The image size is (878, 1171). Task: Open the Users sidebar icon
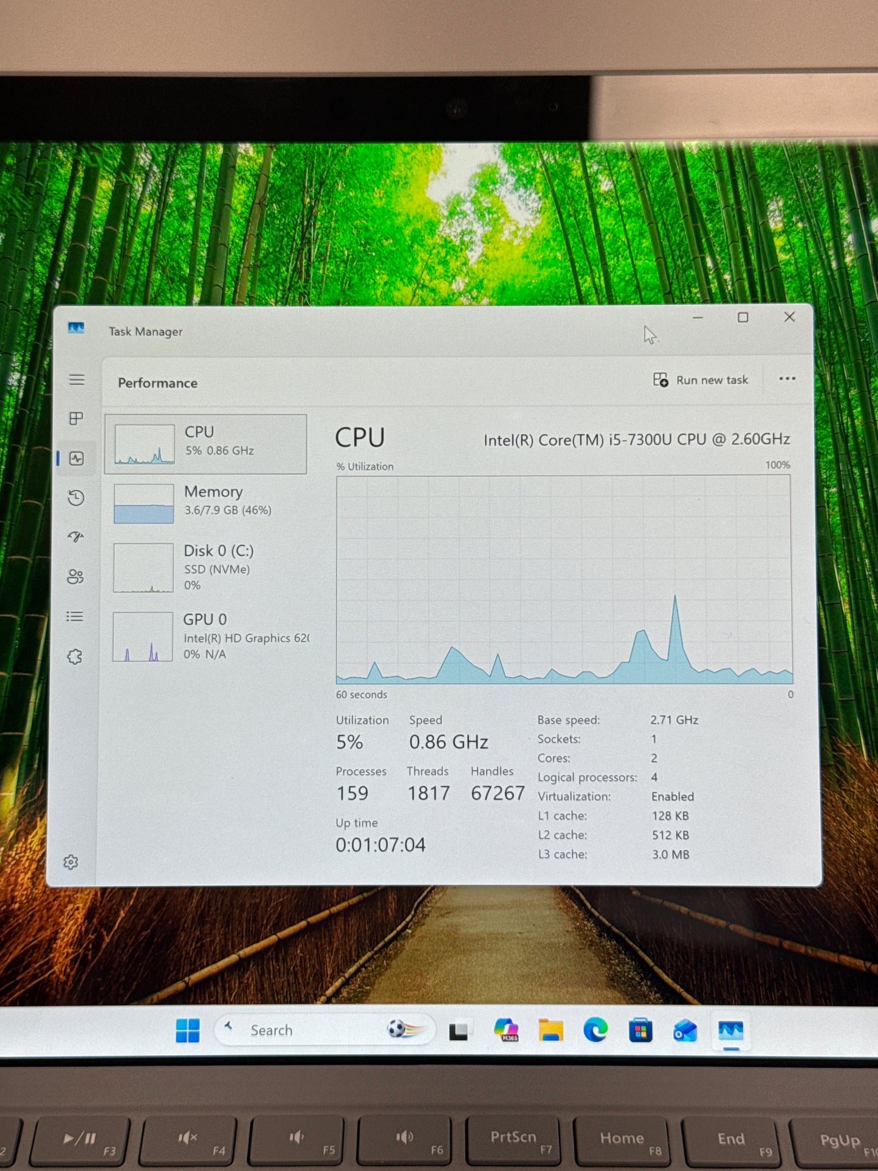pos(75,577)
